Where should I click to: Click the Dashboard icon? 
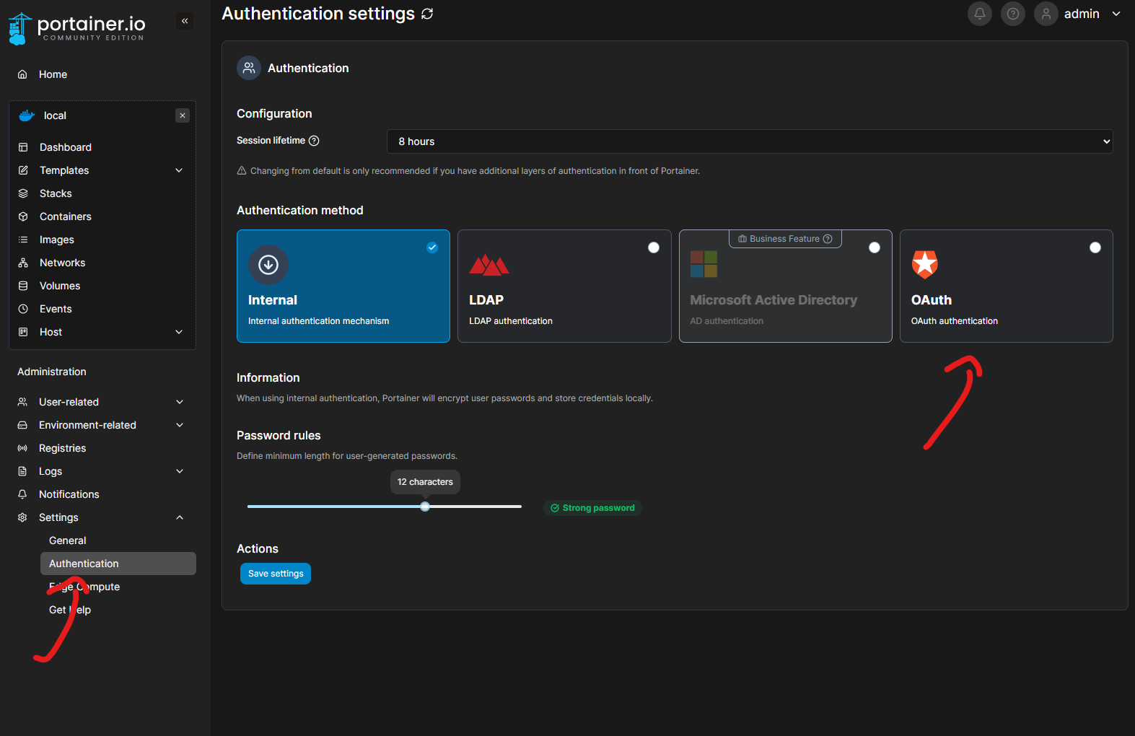[23, 147]
